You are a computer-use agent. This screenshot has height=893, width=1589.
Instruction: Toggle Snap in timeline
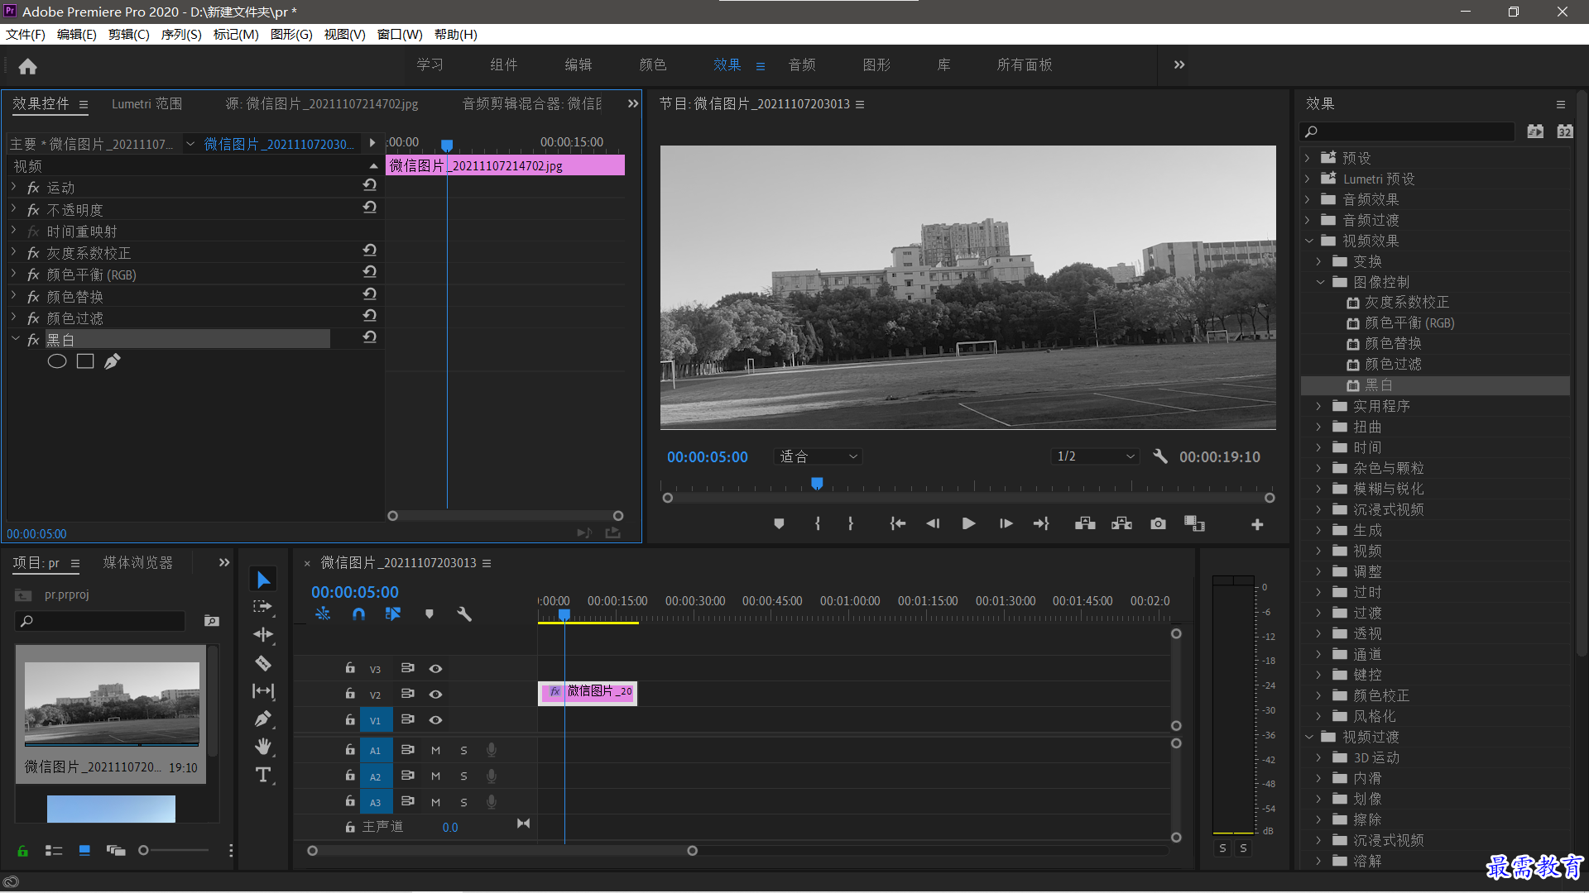tap(358, 614)
